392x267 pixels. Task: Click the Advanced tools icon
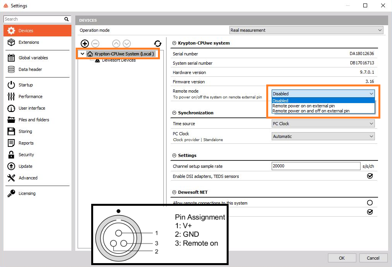11,177
